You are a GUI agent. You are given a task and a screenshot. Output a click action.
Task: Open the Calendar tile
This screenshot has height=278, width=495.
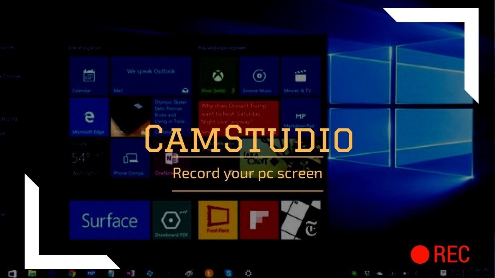(x=89, y=76)
